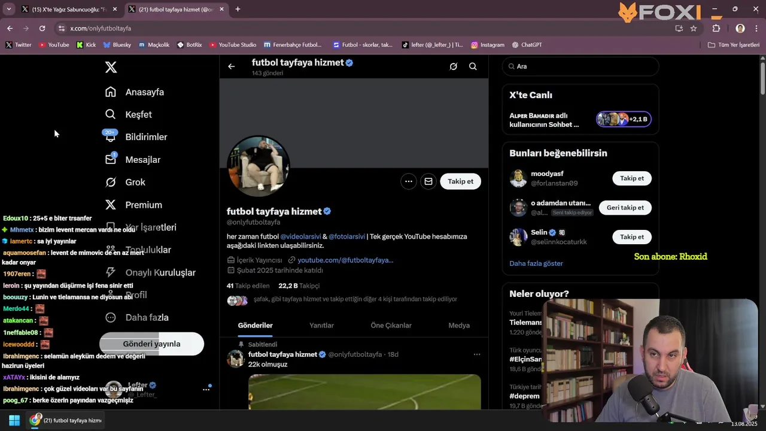Open the Tüm Yer İşaretleri bookmarks folder
Image resolution: width=766 pixels, height=431 pixels.
pyautogui.click(x=734, y=45)
